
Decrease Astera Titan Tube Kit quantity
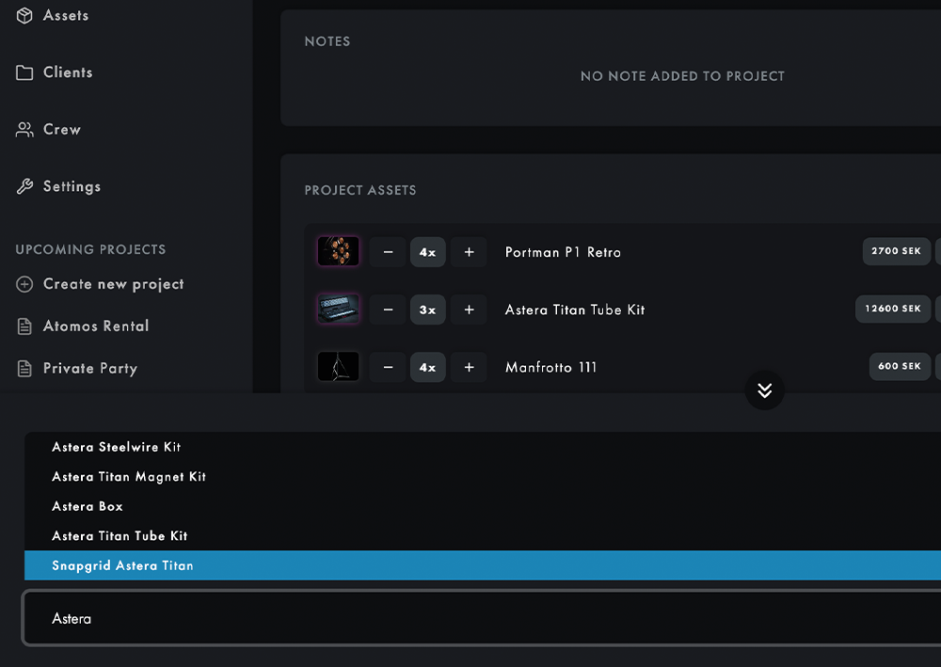388,310
